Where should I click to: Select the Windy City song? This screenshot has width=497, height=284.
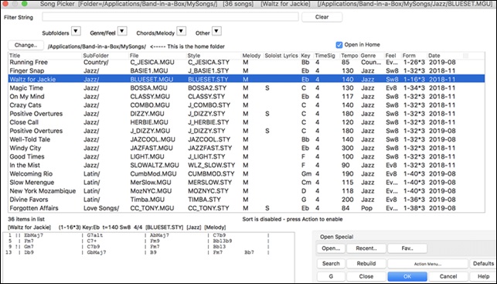coord(247,148)
